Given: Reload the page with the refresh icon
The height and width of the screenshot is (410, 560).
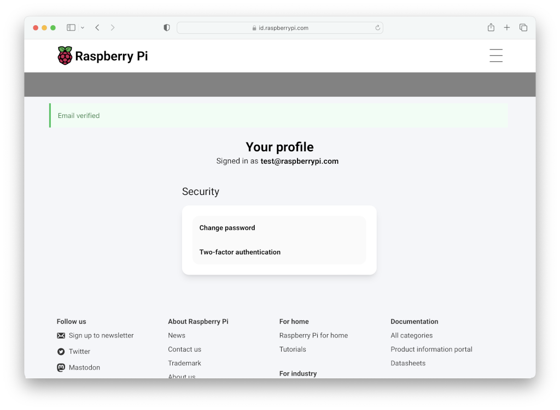Looking at the screenshot, I should pyautogui.click(x=377, y=27).
